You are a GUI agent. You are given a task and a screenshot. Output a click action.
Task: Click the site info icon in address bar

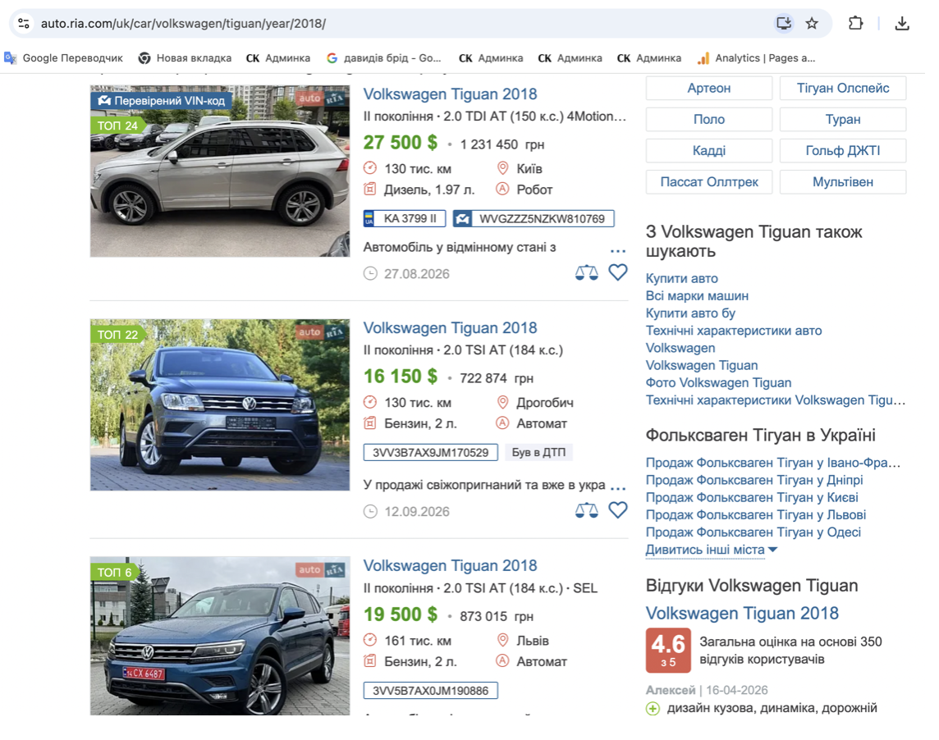coord(23,23)
